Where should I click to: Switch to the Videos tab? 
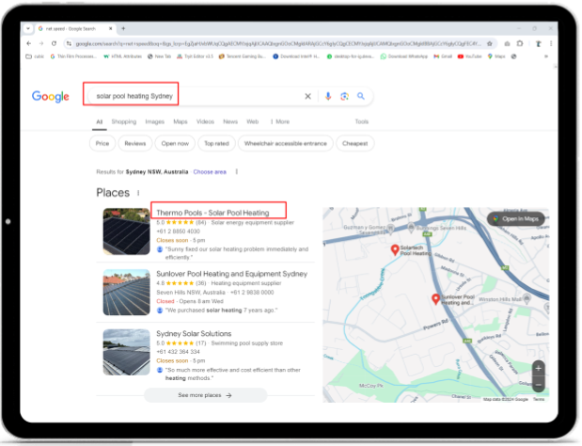pos(205,121)
